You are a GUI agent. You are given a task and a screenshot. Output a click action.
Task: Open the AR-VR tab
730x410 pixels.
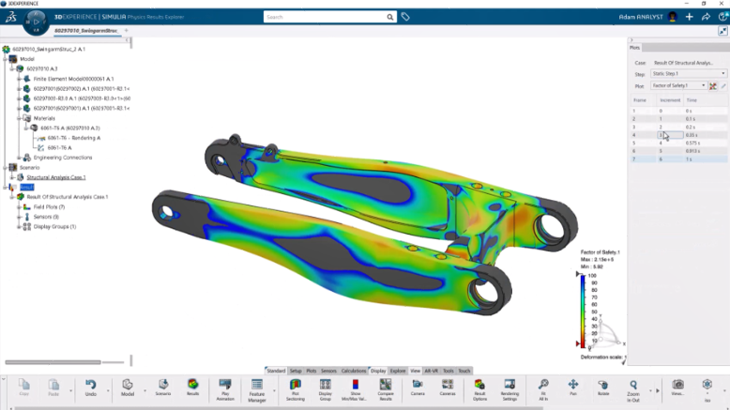[431, 371]
